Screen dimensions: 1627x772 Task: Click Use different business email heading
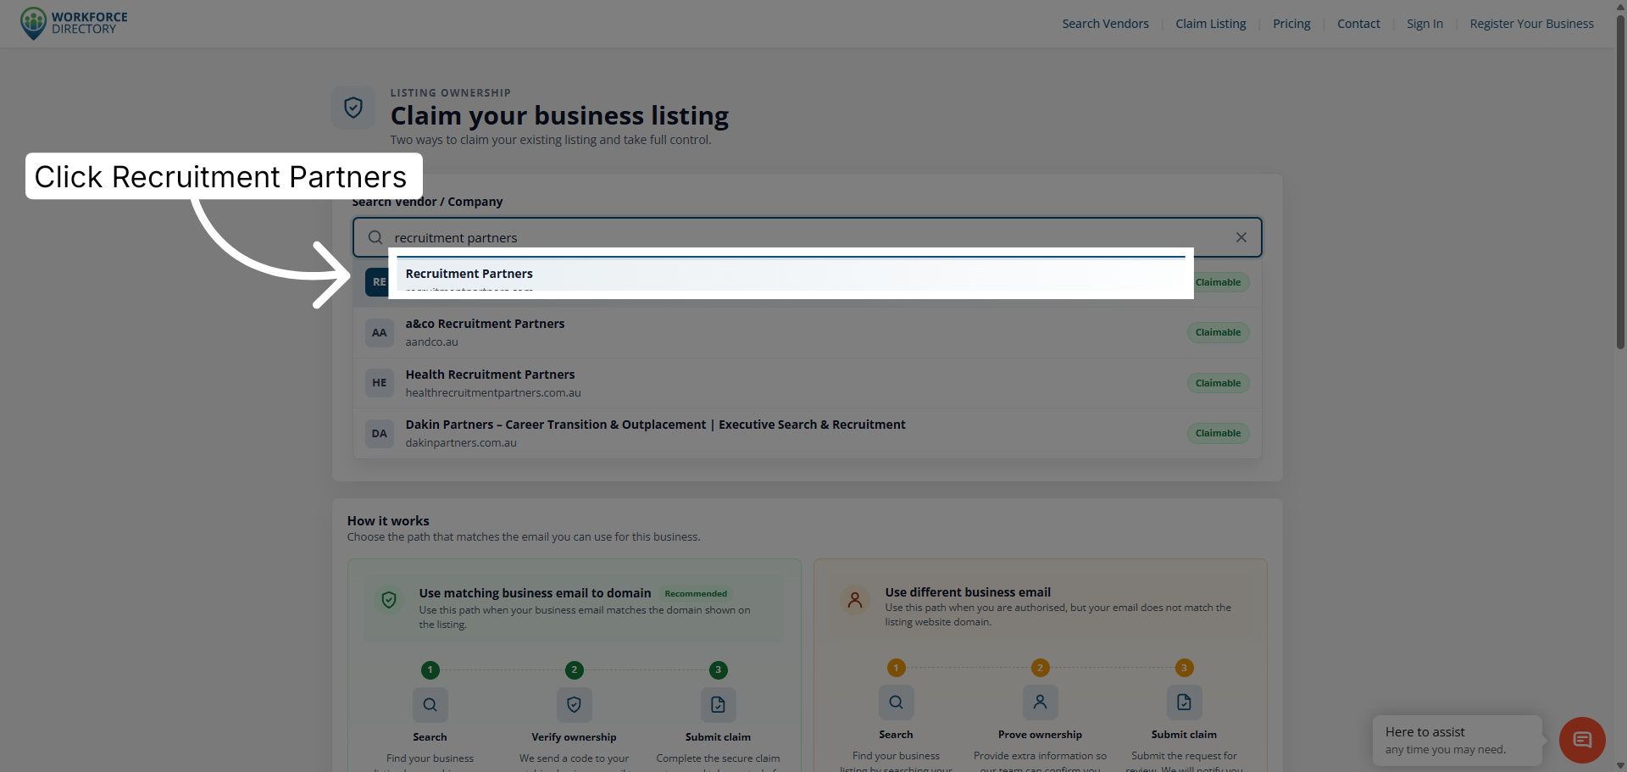coord(968,592)
